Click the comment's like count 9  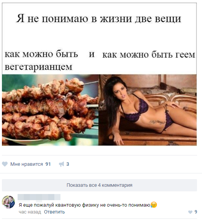coord(195,212)
